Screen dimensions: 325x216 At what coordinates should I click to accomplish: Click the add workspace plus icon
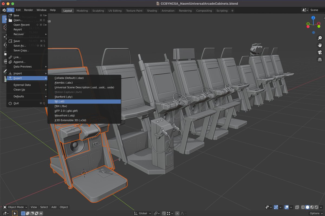(232, 11)
